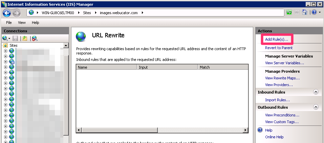The height and width of the screenshot is (143, 324).
Task: Click the blue help icon beside Help link
Action: point(260,130)
